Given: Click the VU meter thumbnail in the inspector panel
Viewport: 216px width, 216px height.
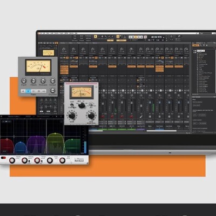Looking at the screenshot, I should coord(49,52).
